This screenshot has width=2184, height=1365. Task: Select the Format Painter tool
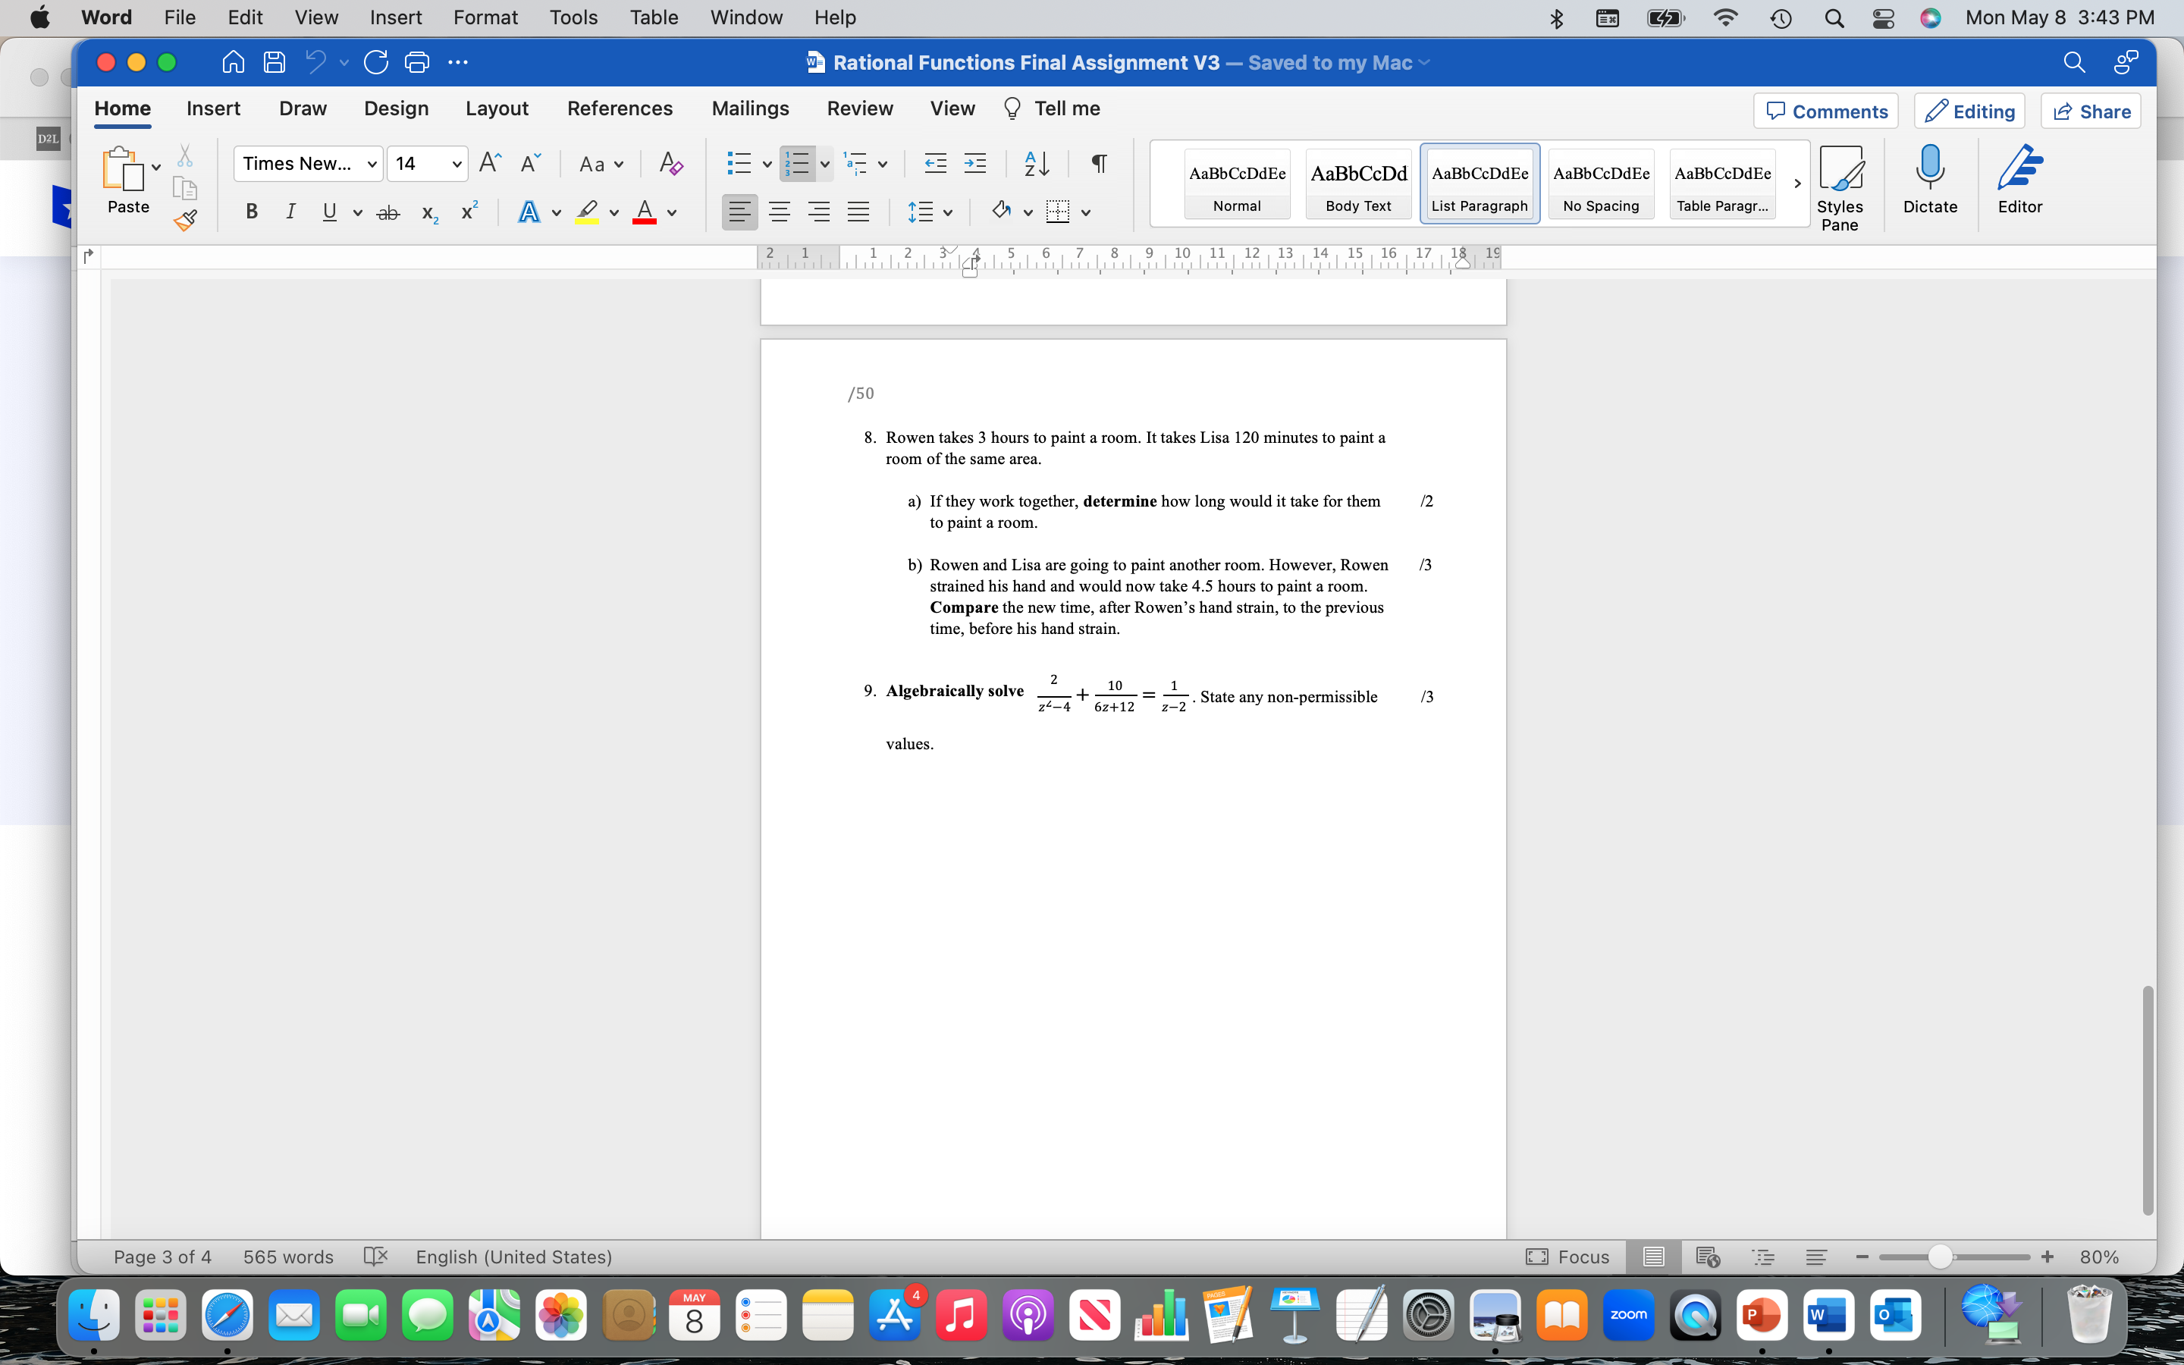coord(185,218)
